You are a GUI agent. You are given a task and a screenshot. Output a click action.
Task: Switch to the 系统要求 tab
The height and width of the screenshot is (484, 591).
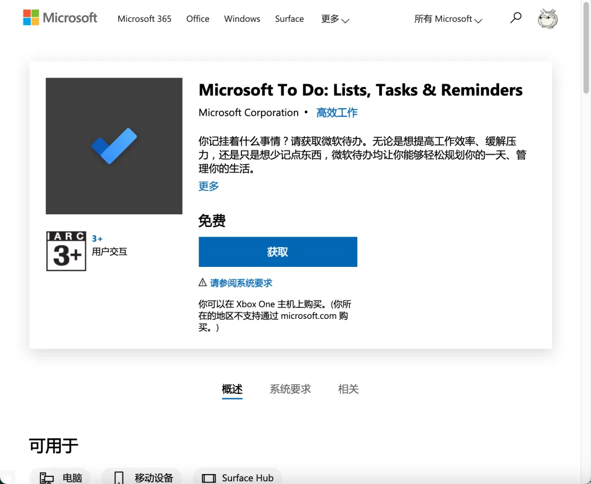pos(290,389)
